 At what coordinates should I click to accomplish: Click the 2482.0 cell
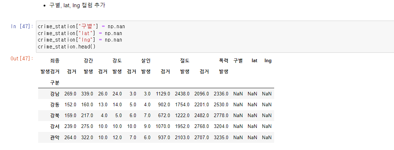tap(202, 116)
